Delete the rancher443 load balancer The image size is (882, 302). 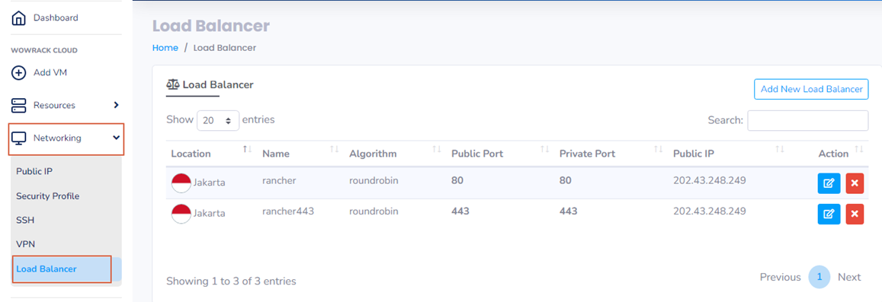855,214
